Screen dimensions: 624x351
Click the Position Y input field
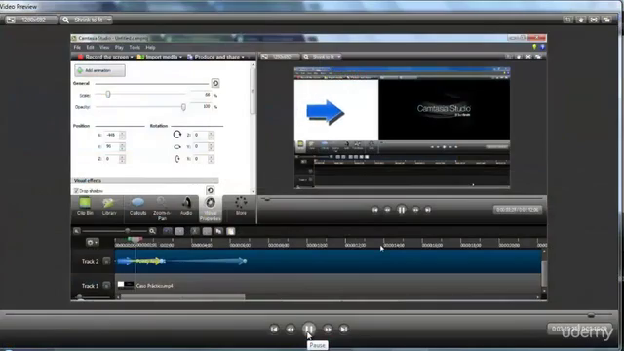pyautogui.click(x=112, y=146)
